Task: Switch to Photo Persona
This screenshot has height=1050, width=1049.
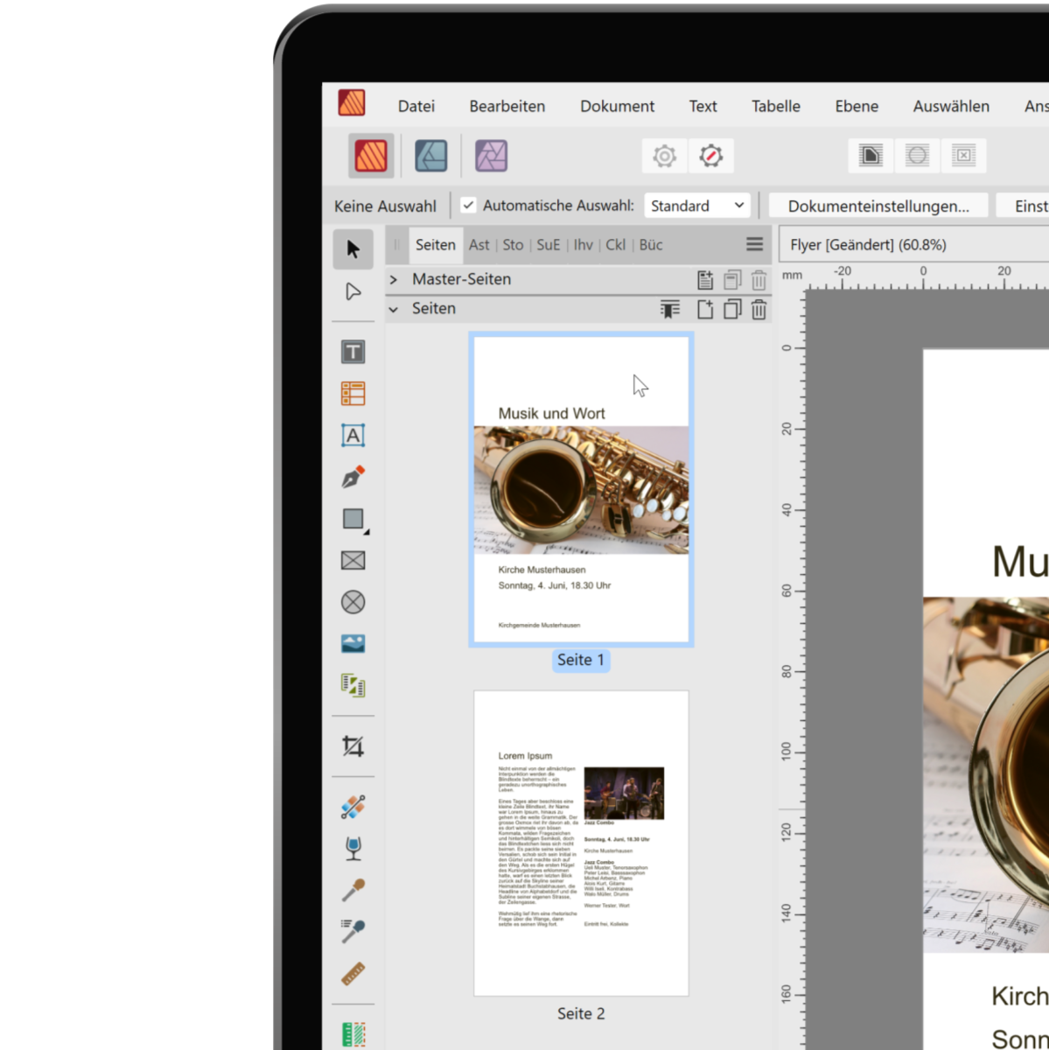Action: (491, 156)
